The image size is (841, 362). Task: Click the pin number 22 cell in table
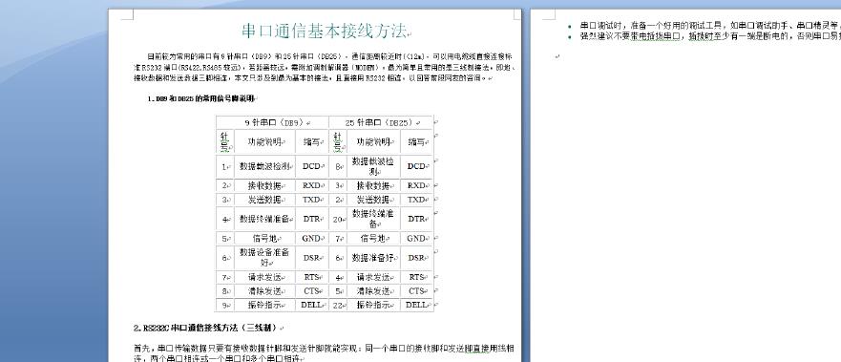[338, 305]
